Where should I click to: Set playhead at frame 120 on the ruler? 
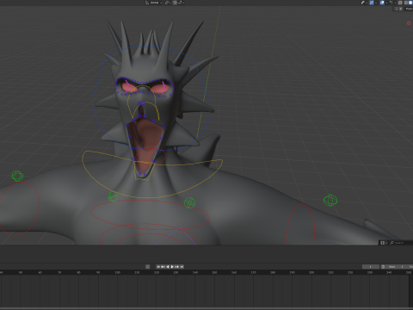click(x=157, y=272)
